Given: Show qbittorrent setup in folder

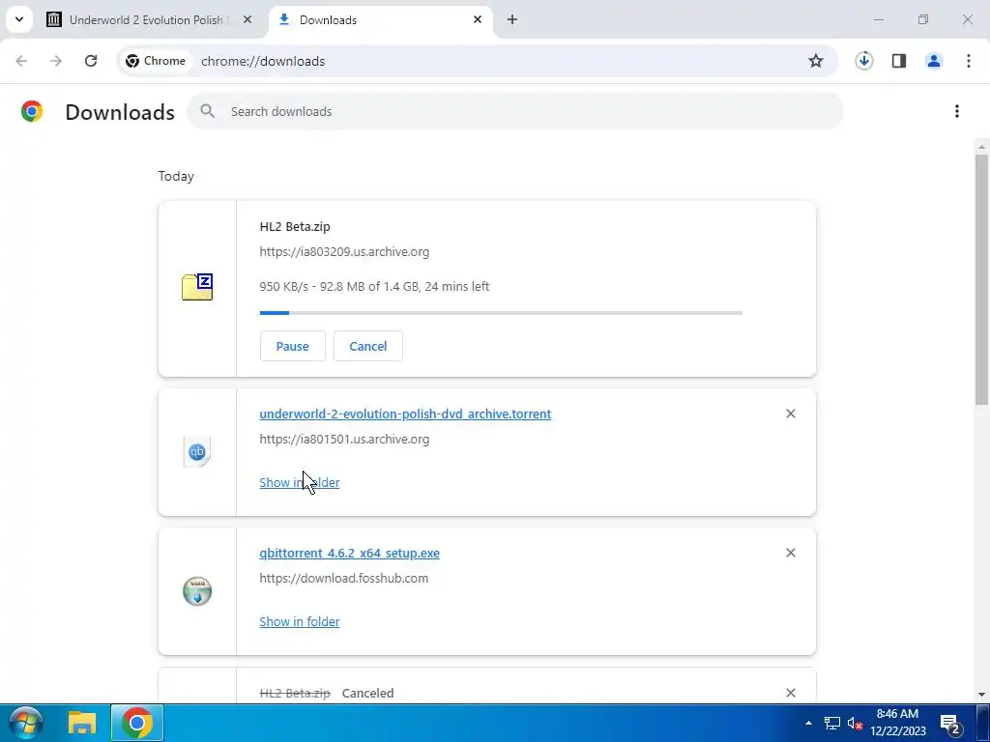Looking at the screenshot, I should tap(300, 621).
